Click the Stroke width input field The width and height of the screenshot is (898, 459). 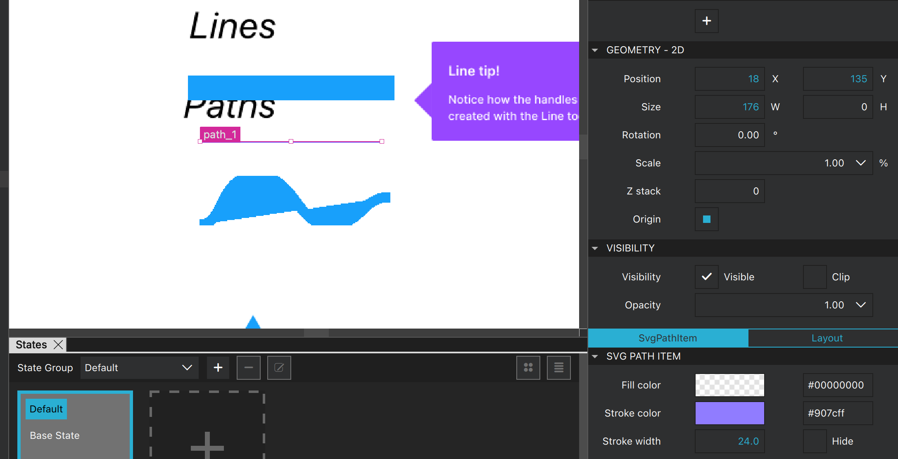[x=729, y=441]
